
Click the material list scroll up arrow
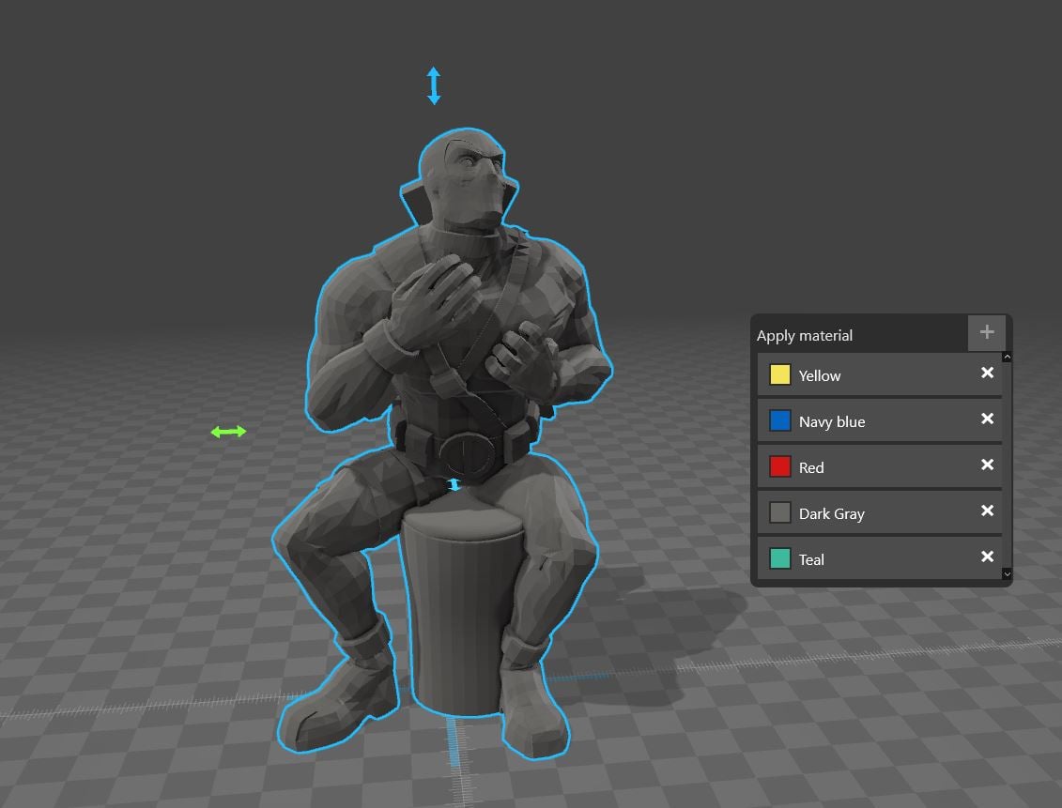pyautogui.click(x=1008, y=358)
